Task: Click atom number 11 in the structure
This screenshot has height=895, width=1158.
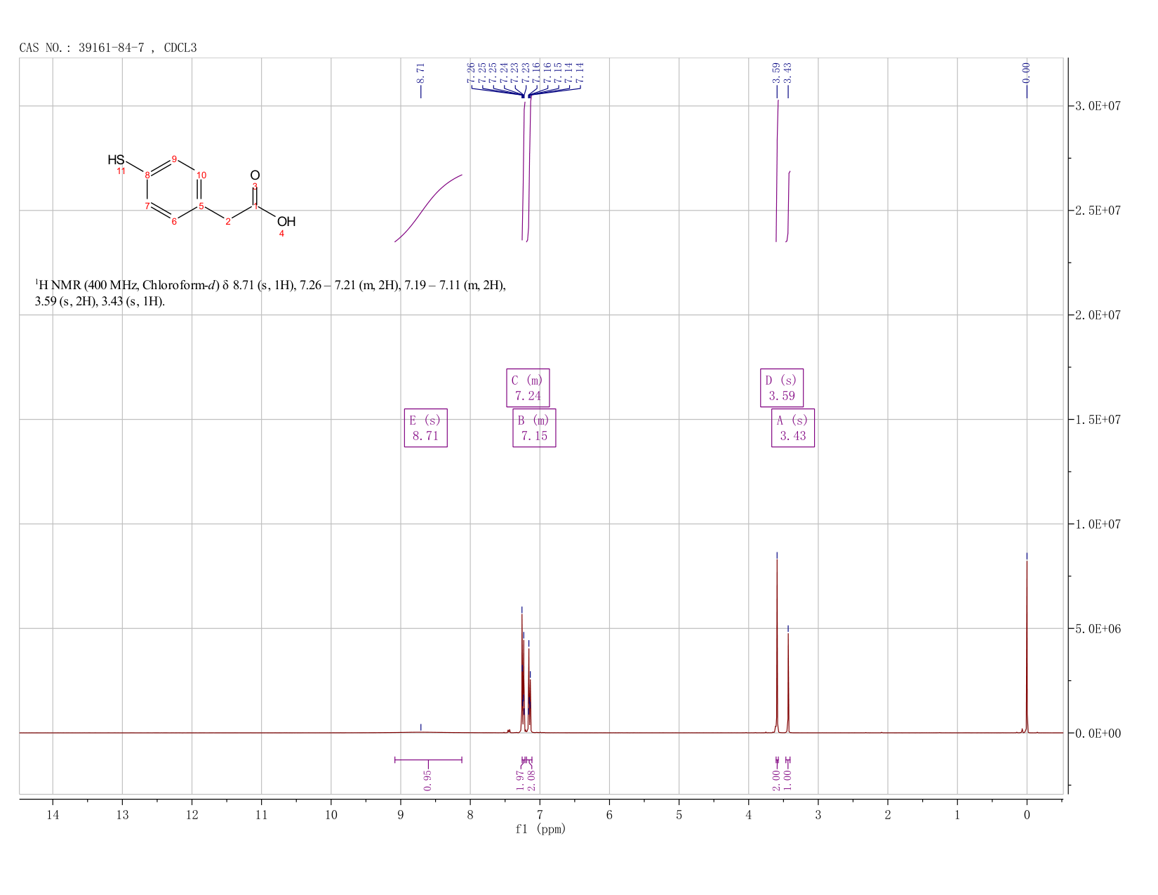Action: (121, 171)
